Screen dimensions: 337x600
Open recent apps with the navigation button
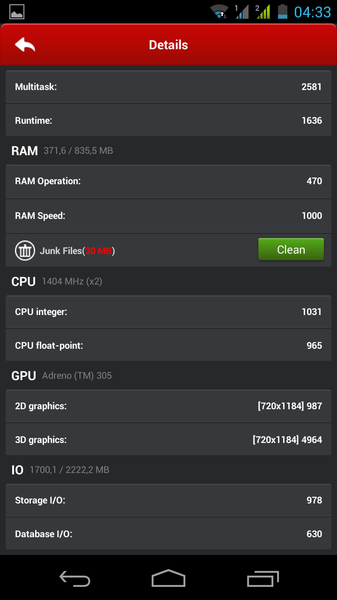(x=263, y=578)
